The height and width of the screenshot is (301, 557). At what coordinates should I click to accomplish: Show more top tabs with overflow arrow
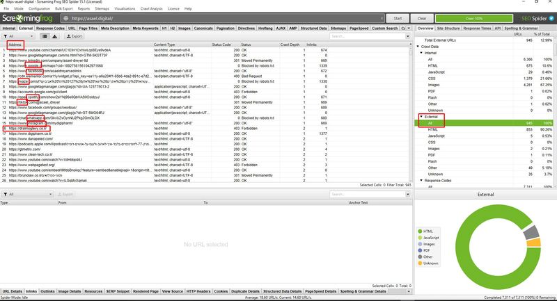click(409, 28)
